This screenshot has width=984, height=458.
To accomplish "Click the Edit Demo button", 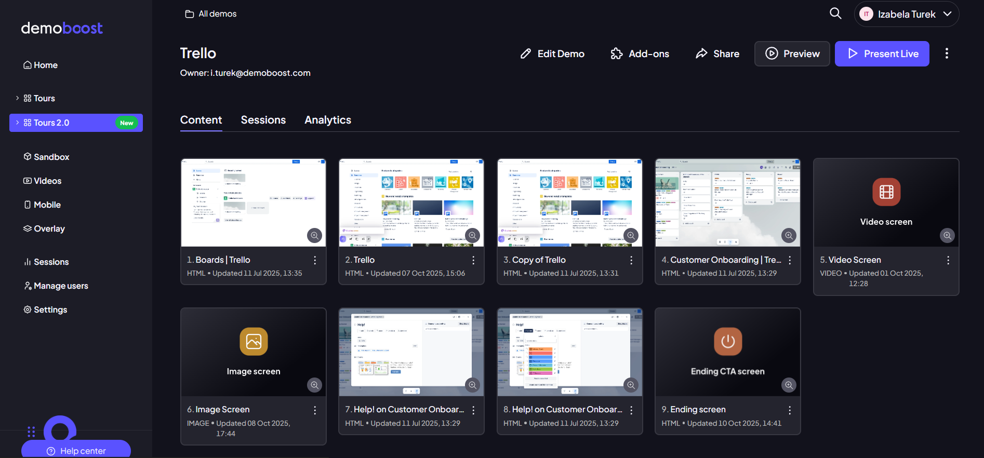I will [552, 53].
